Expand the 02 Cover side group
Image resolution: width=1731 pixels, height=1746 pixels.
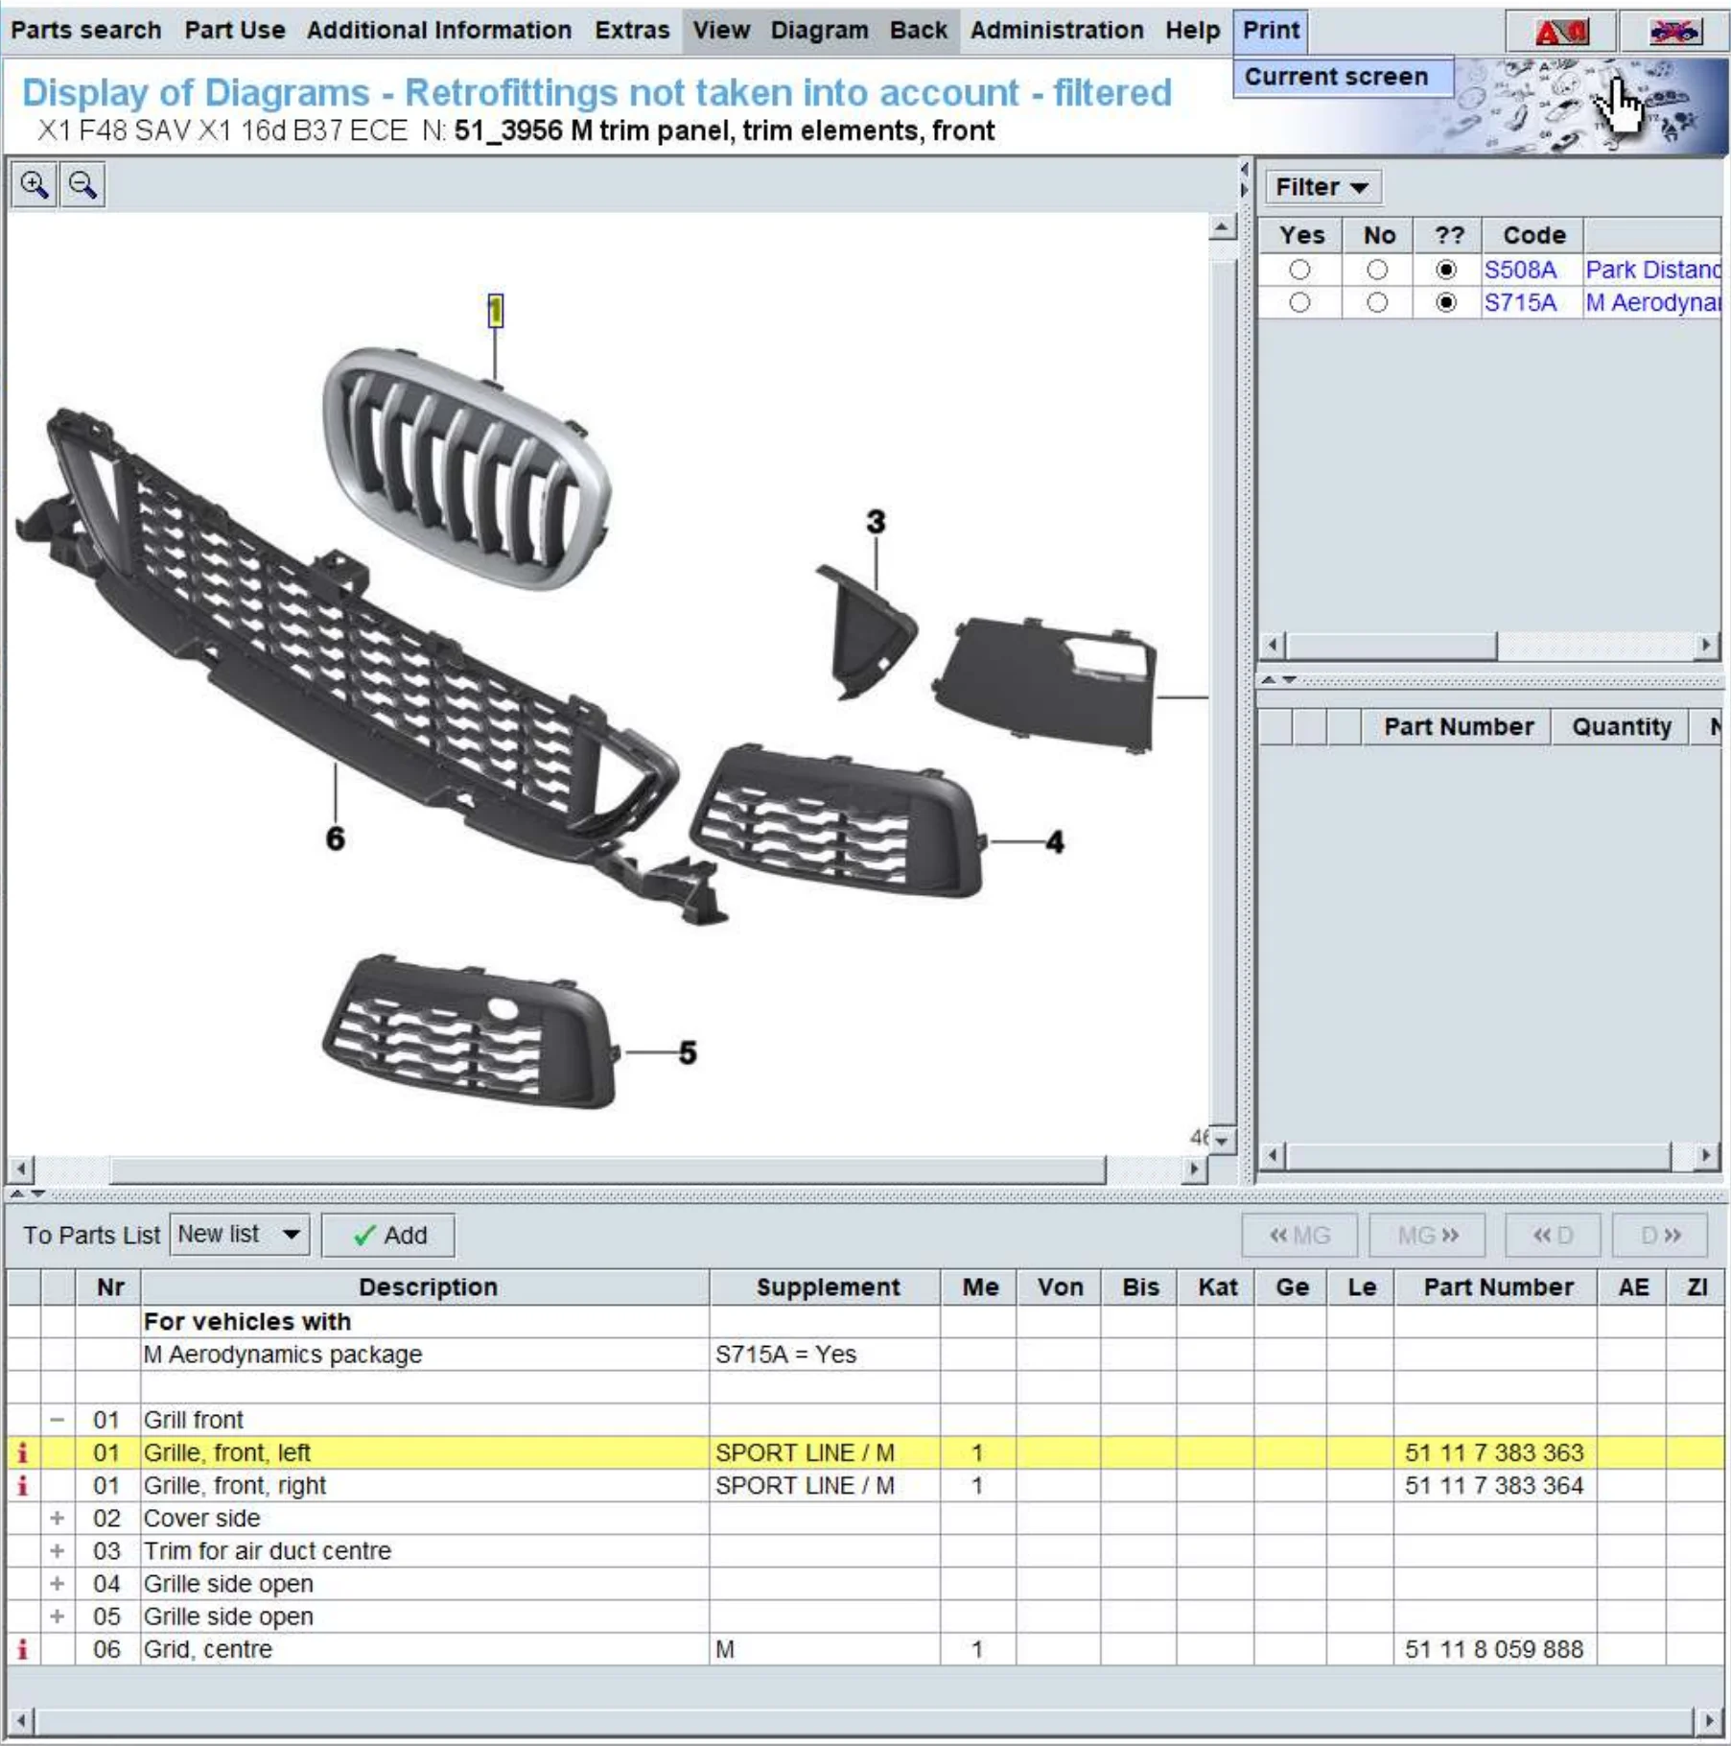click(58, 1518)
